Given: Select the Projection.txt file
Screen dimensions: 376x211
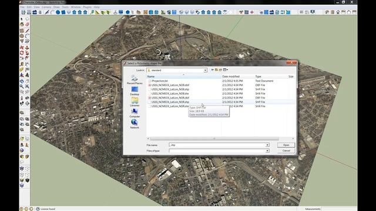Looking at the screenshot, I should point(159,81).
